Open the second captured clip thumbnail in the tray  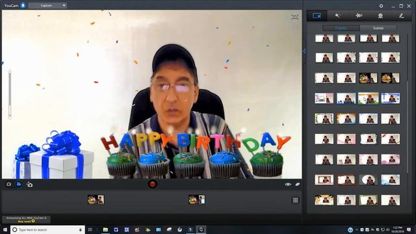196,200
